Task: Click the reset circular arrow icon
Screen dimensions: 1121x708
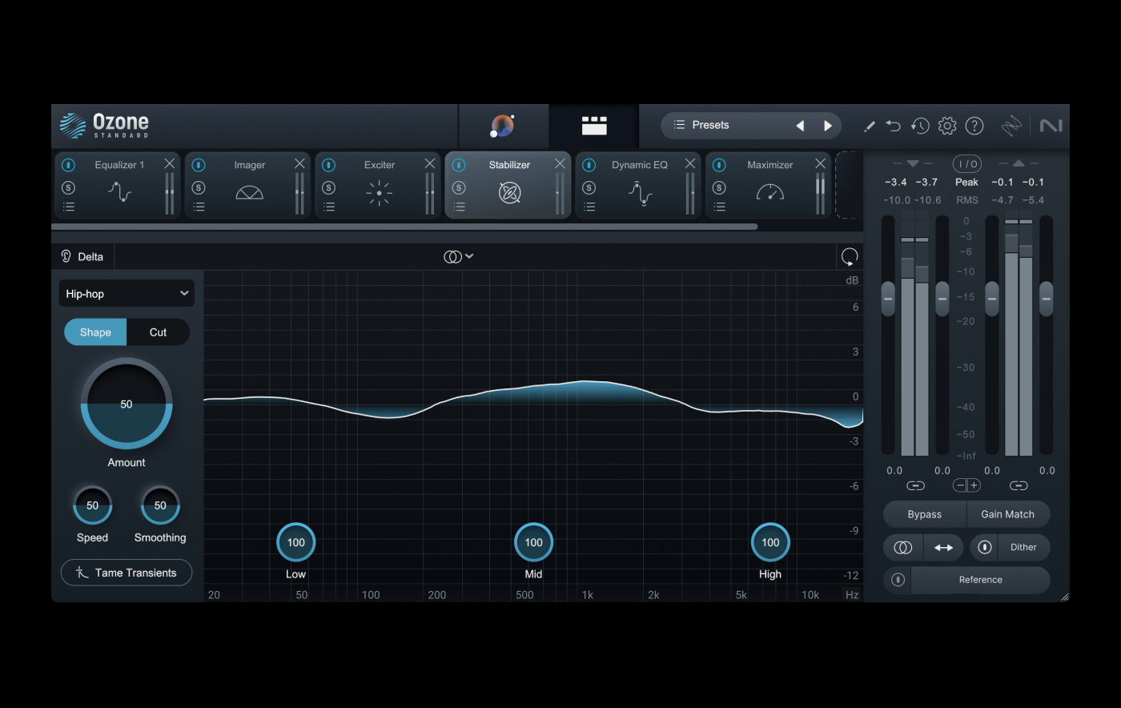Action: click(x=850, y=256)
